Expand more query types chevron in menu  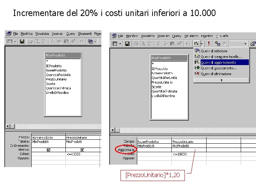coord(222,80)
